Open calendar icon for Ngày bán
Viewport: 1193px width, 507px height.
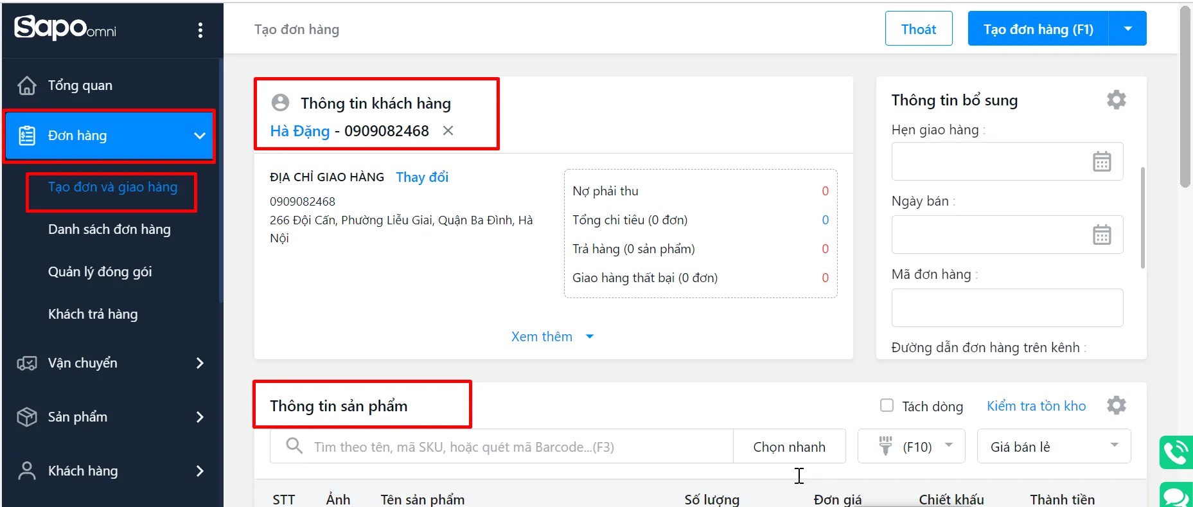1102,235
